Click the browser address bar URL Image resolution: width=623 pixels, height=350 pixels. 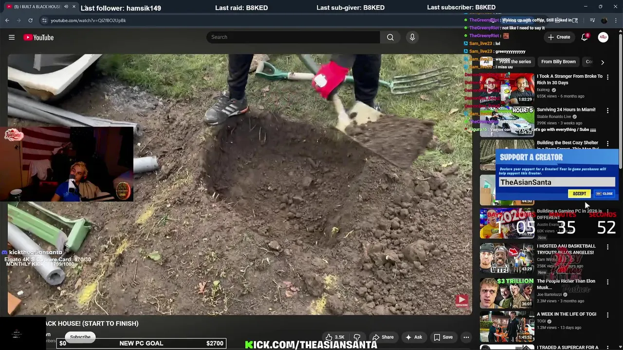coord(88,20)
